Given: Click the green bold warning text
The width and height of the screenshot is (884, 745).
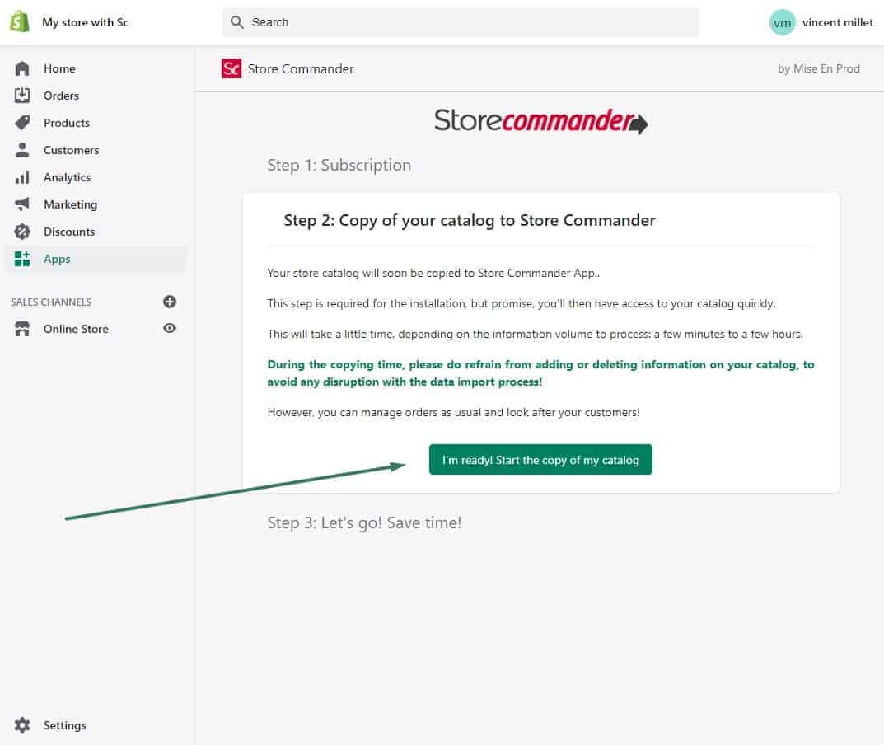Looking at the screenshot, I should point(540,372).
